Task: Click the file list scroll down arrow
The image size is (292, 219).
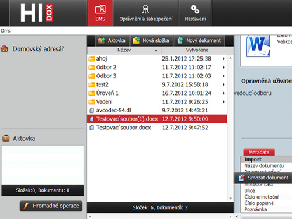Action: coord(230,199)
